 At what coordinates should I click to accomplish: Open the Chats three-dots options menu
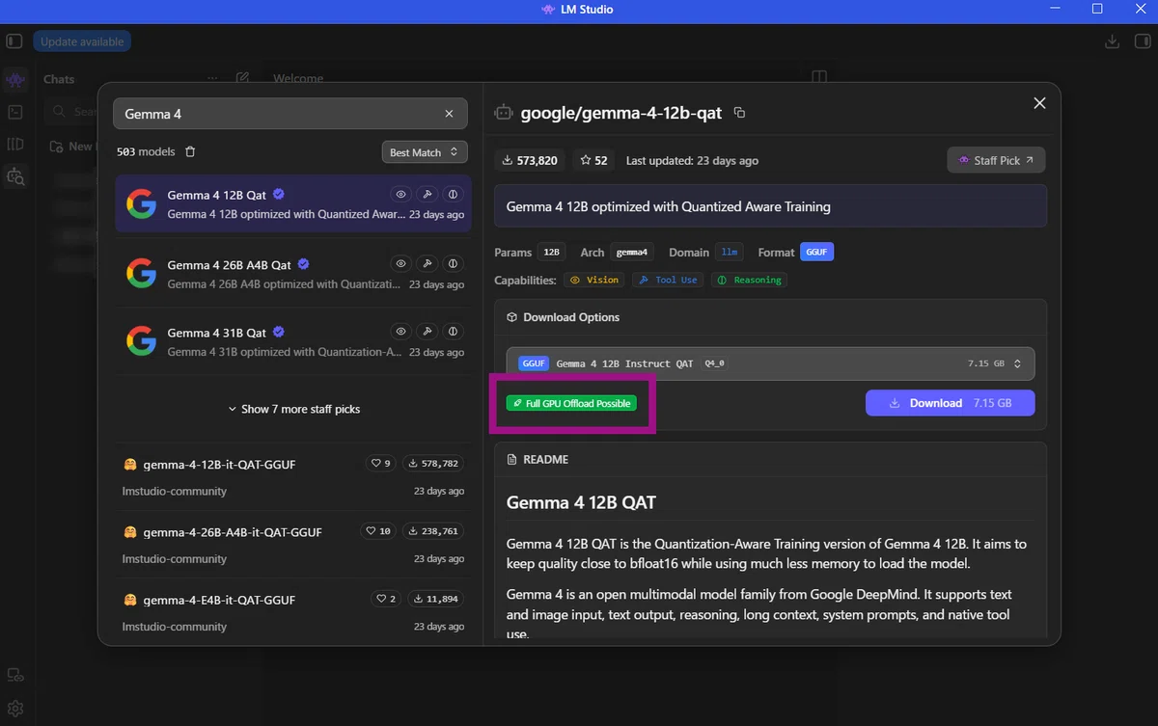[212, 79]
